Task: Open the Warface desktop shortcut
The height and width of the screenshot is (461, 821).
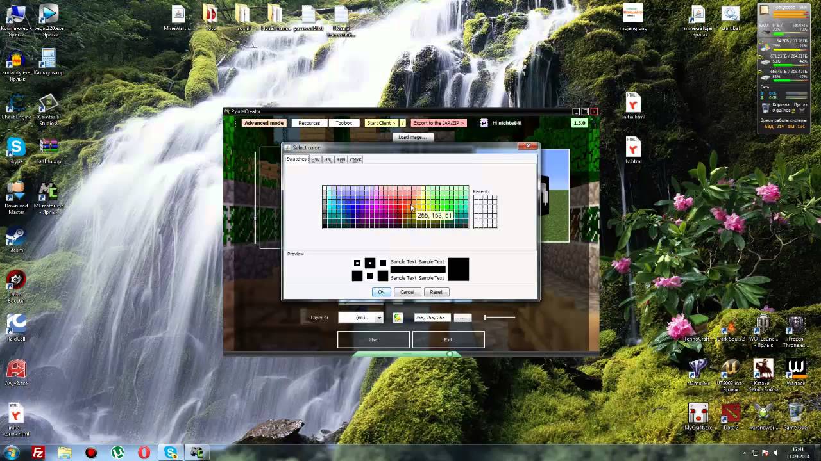Action: tap(795, 373)
